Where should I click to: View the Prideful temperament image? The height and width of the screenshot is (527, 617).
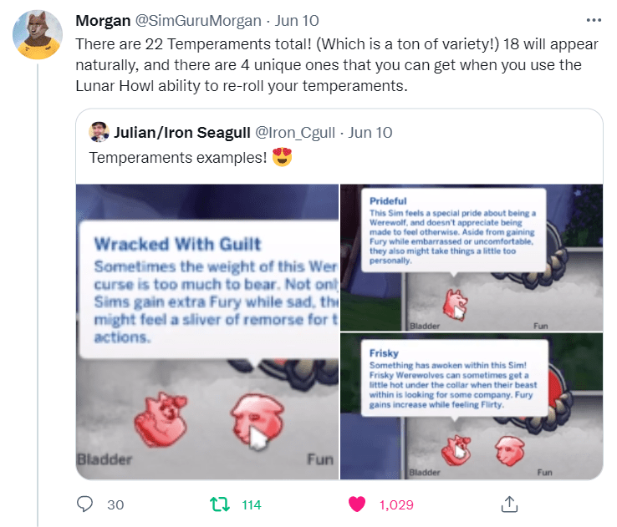coord(472,257)
